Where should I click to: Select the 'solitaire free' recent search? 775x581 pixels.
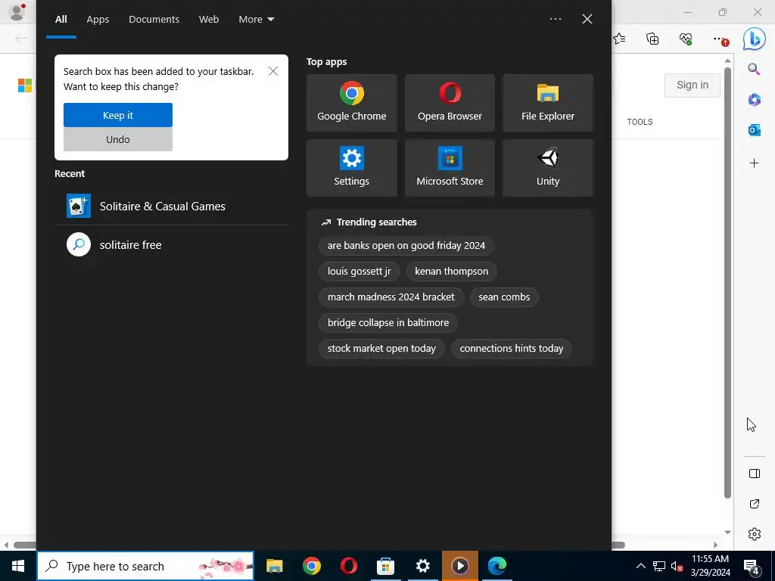171,244
